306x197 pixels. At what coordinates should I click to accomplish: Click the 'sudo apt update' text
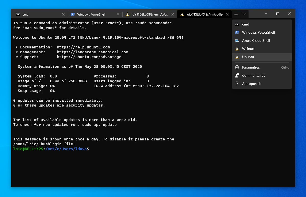(x=99, y=125)
